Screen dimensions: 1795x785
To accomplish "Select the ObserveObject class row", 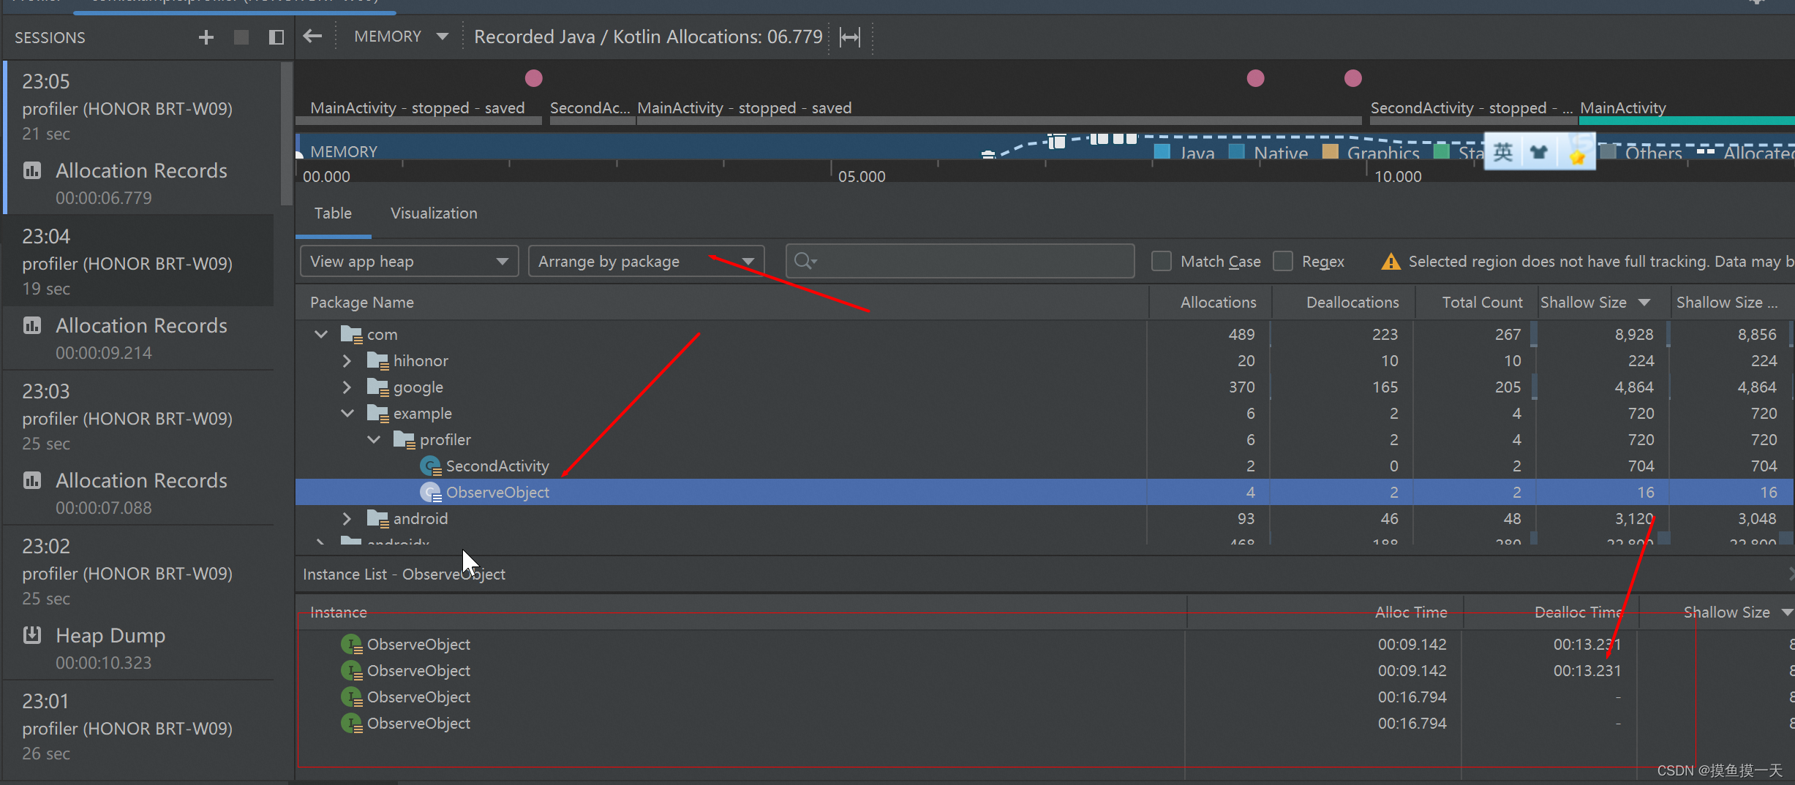I will pyautogui.click(x=1045, y=493).
